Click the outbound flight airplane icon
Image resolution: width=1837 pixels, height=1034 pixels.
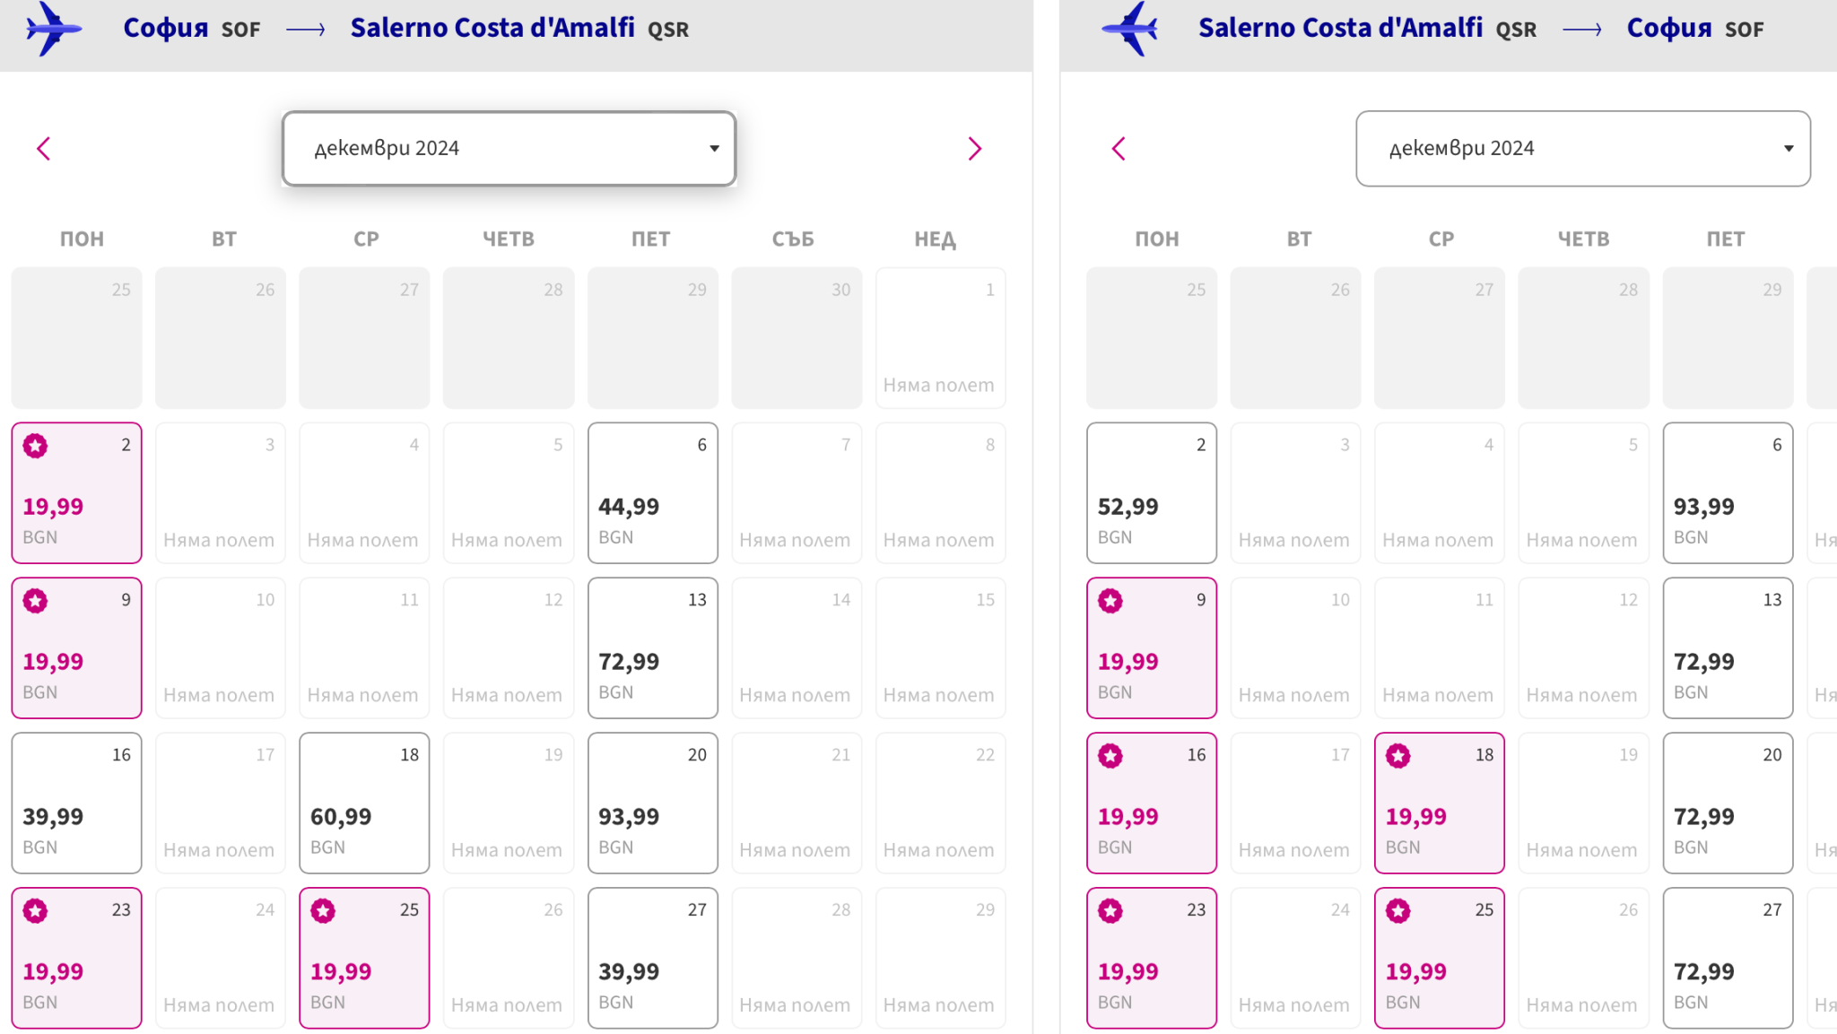pos(54,29)
